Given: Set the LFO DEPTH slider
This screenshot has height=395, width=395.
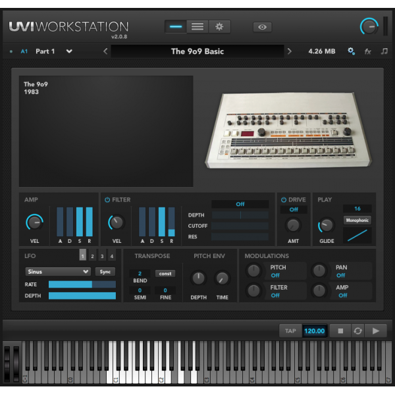Looking at the screenshot, I should [x=82, y=296].
